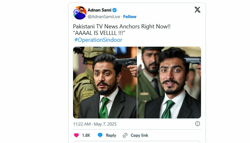Click the 1.8K likes count
Image resolution: width=250 pixels, height=143 pixels.
pyautogui.click(x=86, y=135)
